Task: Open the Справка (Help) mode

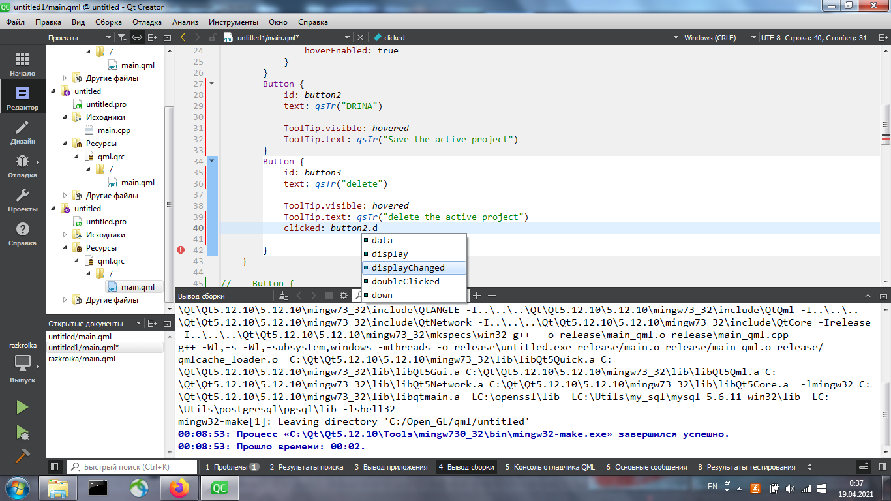Action: click(x=23, y=234)
